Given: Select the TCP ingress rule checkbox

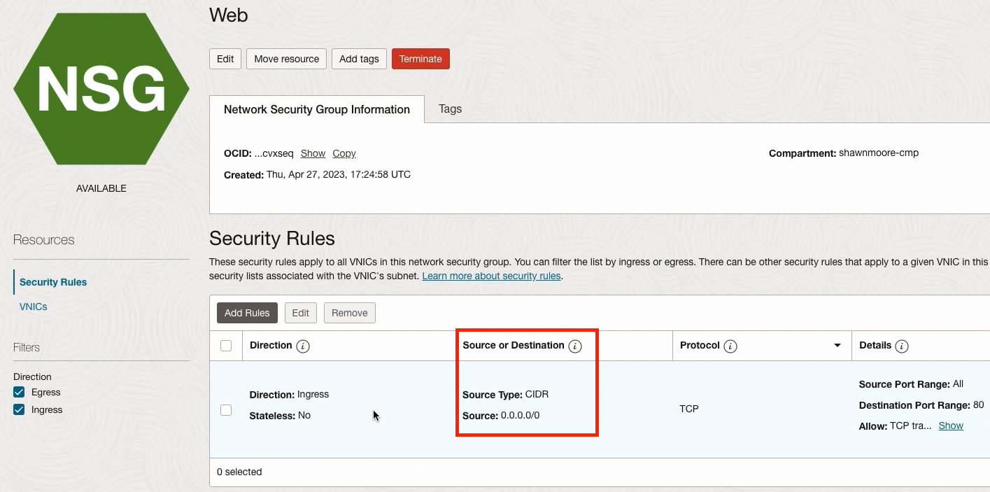Looking at the screenshot, I should [x=226, y=410].
